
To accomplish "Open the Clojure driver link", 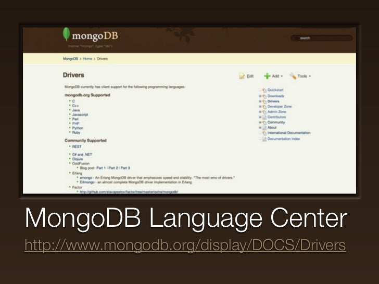I will pos(78,159).
